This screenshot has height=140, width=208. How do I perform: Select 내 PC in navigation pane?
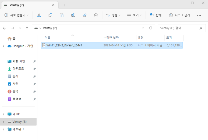14,114
